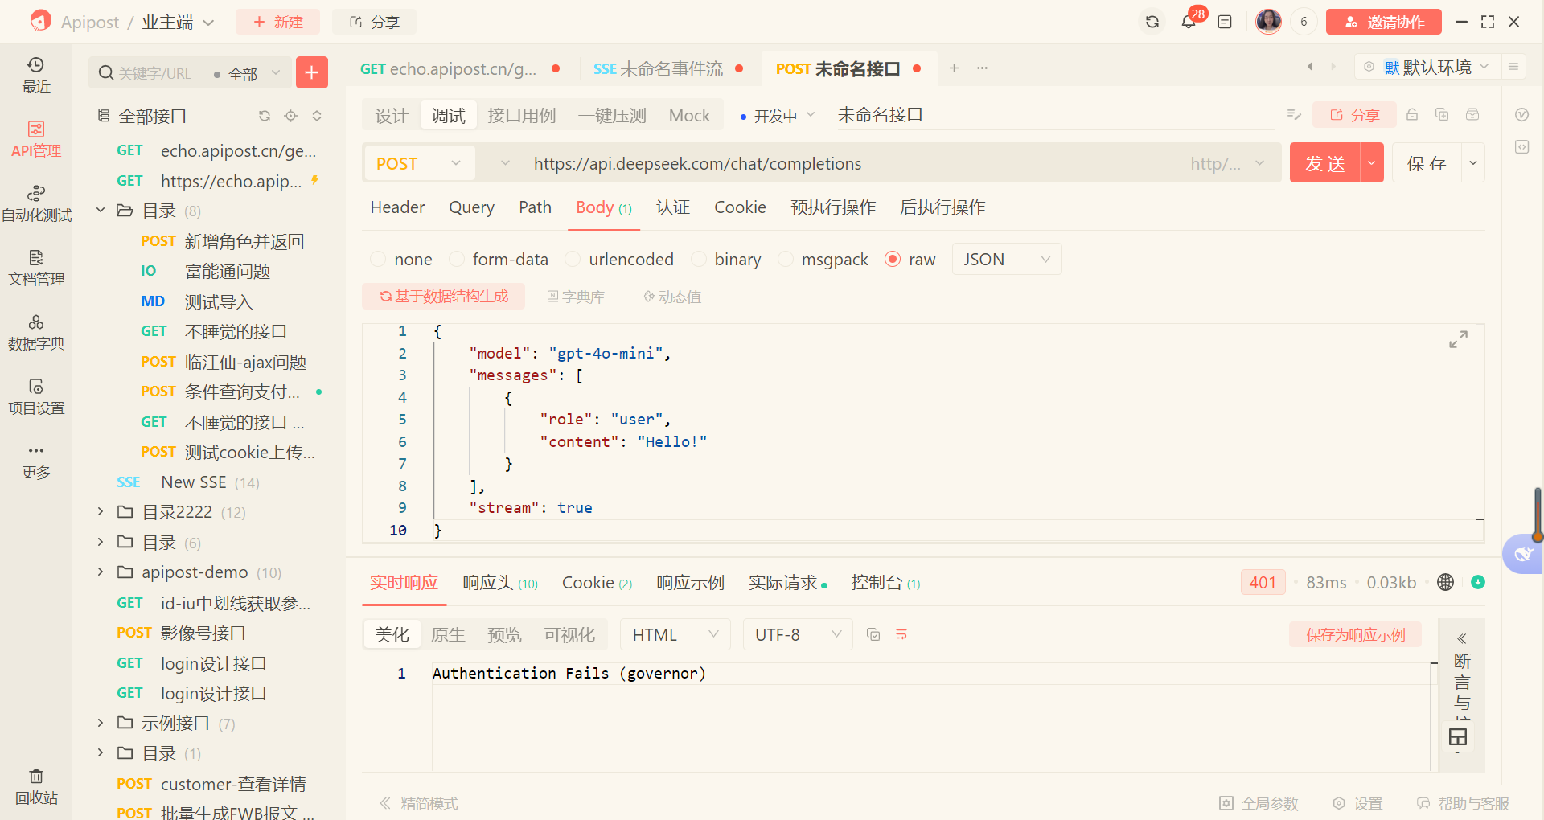Viewport: 1544px width, 820px height.
Task: Open the tab overflow ellipsis menu
Action: (982, 68)
